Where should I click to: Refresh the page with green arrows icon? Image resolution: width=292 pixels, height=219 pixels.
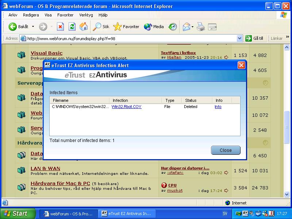point(72,27)
